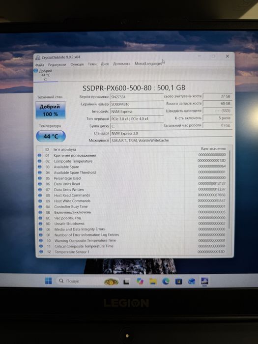The image size is (258, 344).
Task: Click the transfer mode field PCIe 3.0 x4
Action: tap(137, 119)
